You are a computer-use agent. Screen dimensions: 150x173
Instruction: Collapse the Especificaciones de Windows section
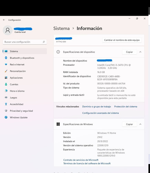coord(140,124)
